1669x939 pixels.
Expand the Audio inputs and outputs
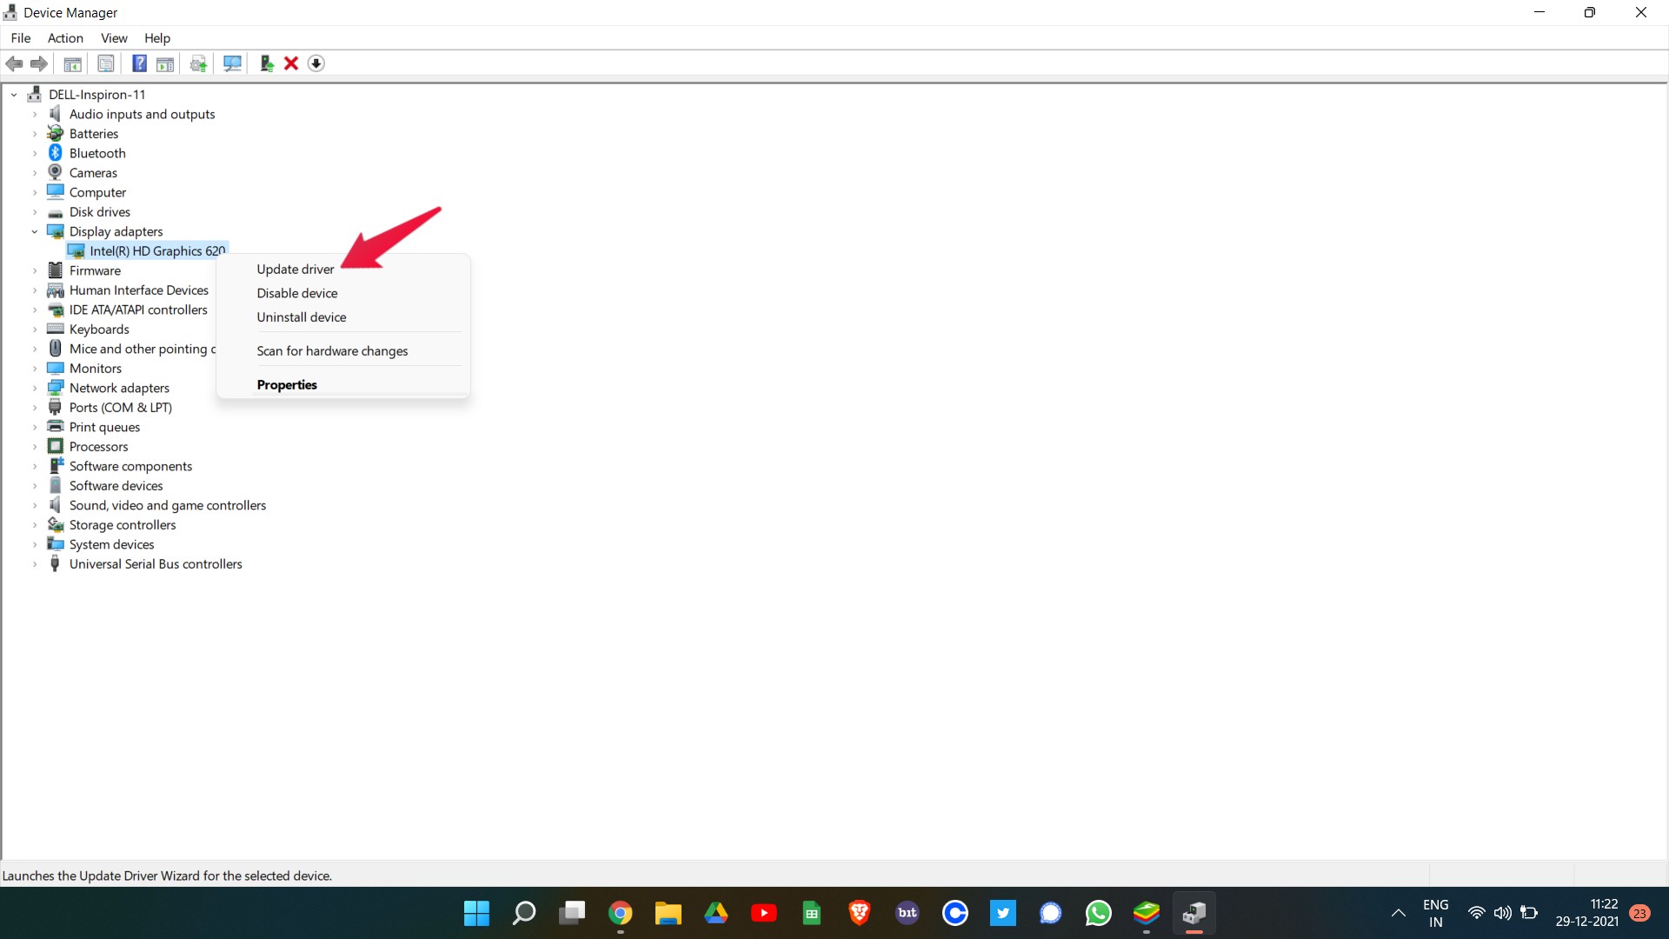[x=35, y=114]
